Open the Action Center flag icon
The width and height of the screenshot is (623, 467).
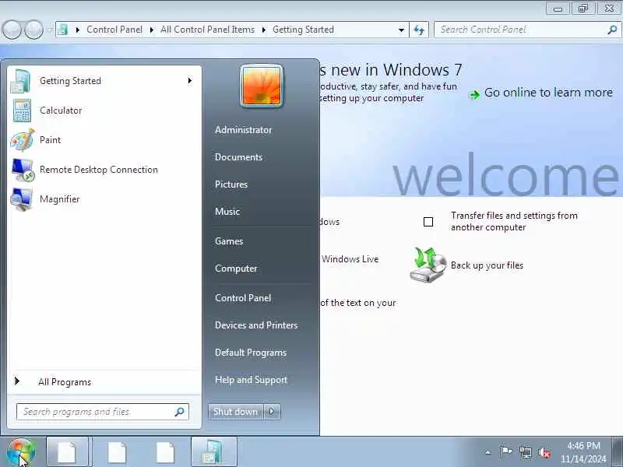click(x=506, y=452)
